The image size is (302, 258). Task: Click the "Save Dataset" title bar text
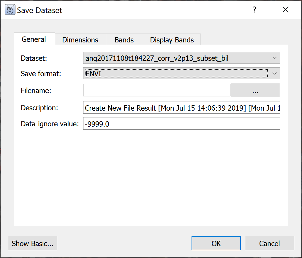(39, 10)
